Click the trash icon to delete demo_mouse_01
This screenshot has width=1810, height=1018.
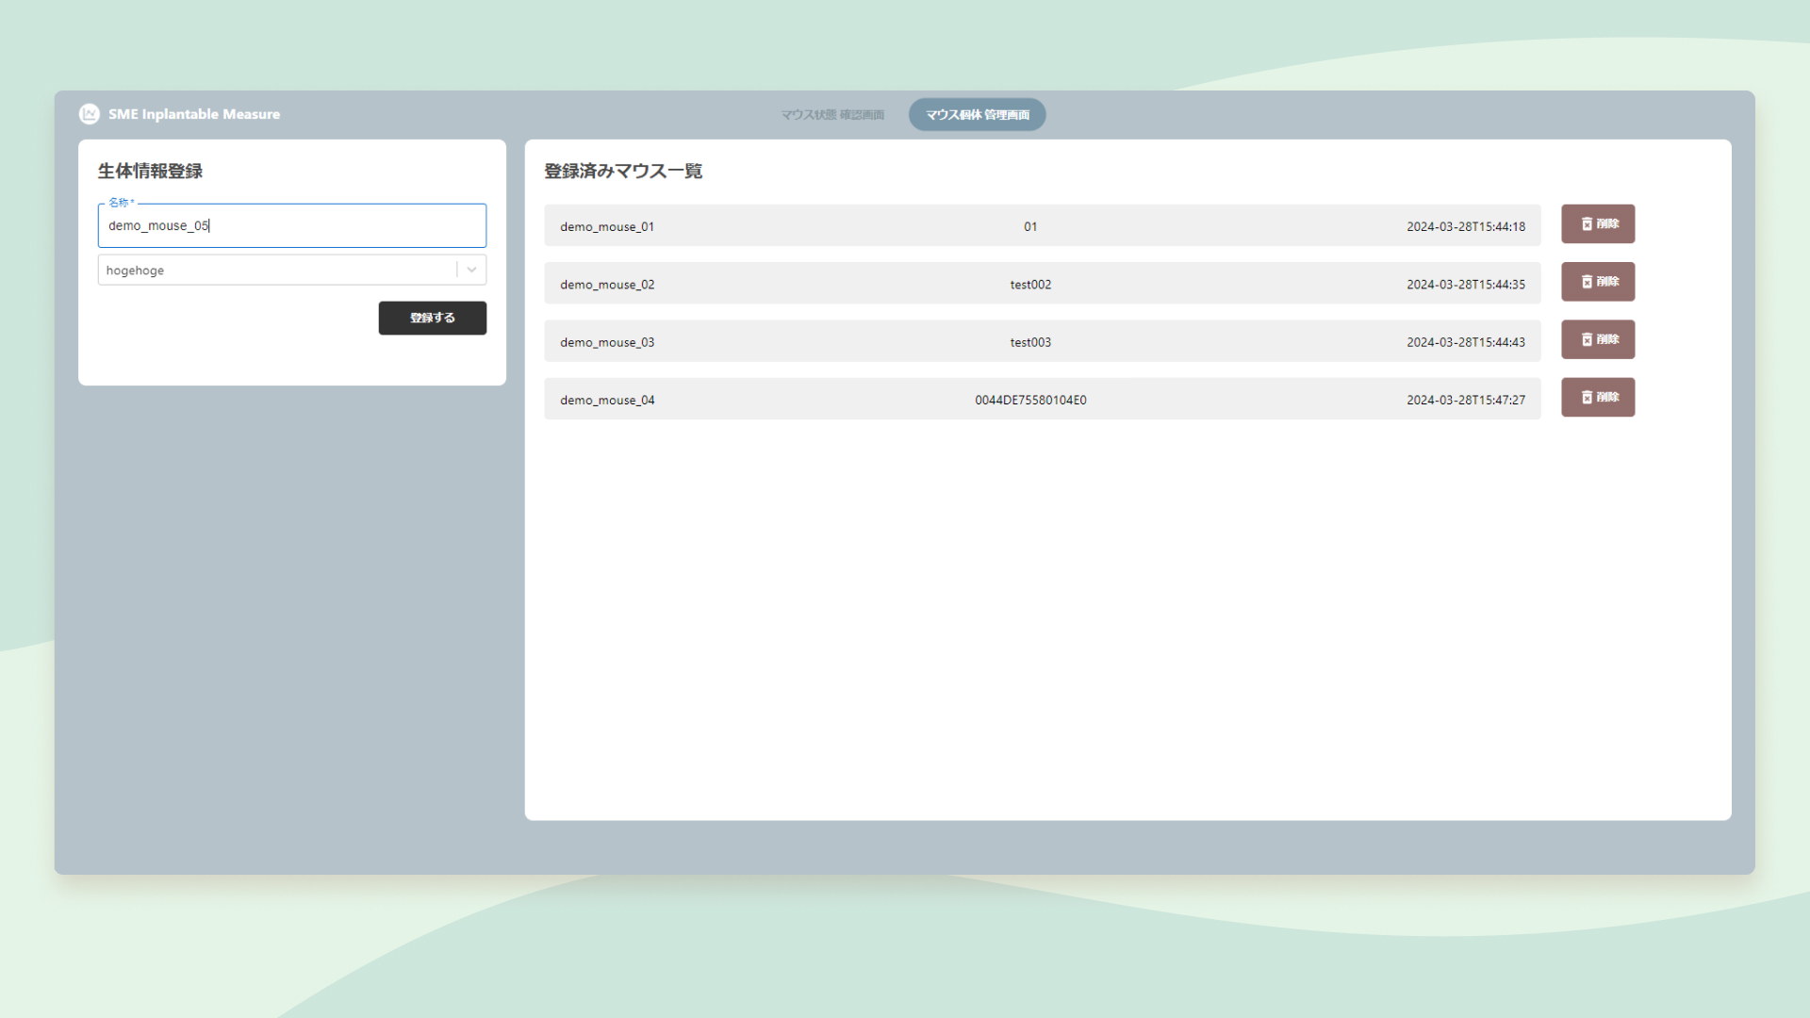[1586, 224]
